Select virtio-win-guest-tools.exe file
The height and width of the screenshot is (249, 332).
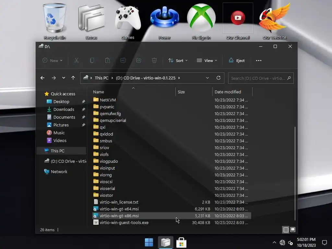click(172, 222)
